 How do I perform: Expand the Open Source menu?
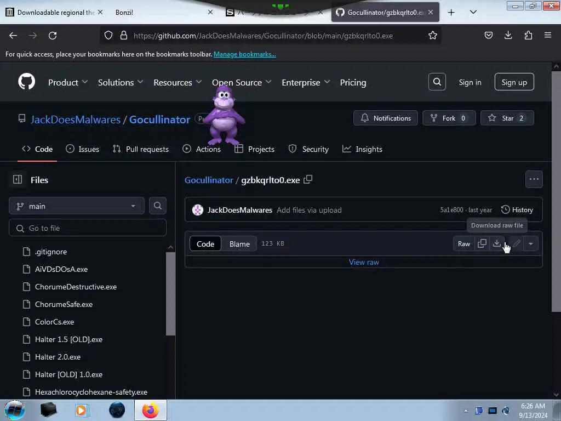242,82
